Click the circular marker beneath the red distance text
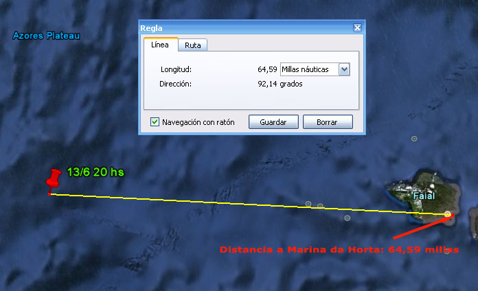Image resolution: width=478 pixels, height=291 pixels. click(x=448, y=251)
